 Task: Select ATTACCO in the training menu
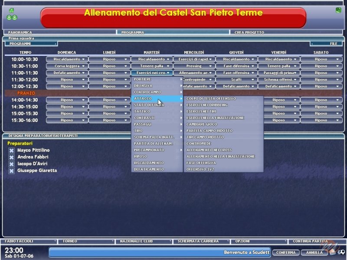click(x=147, y=98)
